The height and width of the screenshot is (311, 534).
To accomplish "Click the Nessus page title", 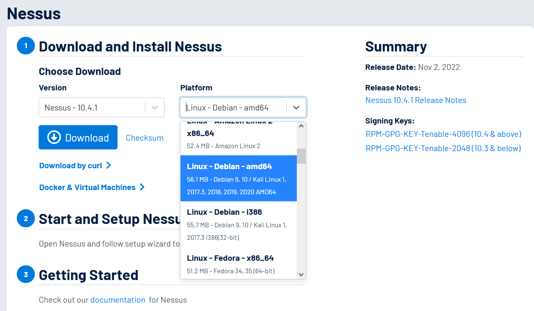I will (34, 13).
